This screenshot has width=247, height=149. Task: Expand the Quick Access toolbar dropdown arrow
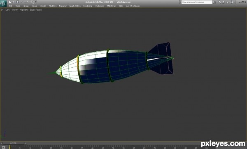click(36, 2)
